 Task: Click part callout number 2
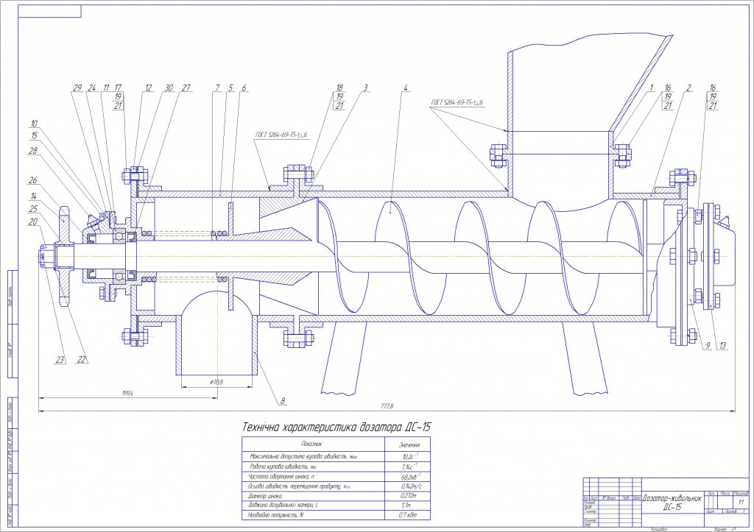pos(688,88)
